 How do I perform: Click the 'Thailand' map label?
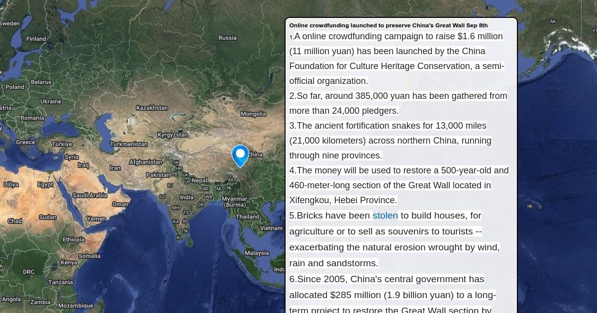click(x=248, y=217)
